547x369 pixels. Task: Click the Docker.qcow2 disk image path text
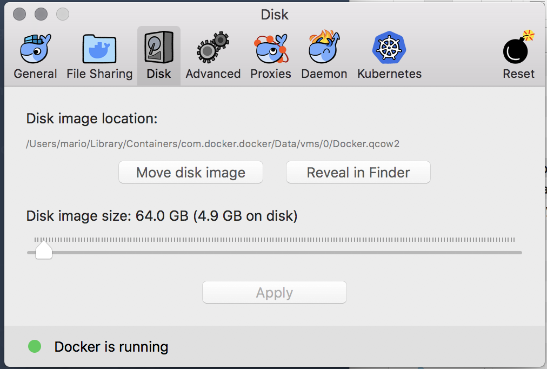pos(212,144)
